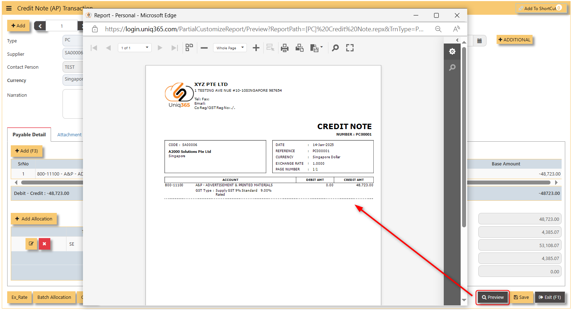The image size is (576, 310).
Task: Open report settings gear panel
Action: point(452,51)
